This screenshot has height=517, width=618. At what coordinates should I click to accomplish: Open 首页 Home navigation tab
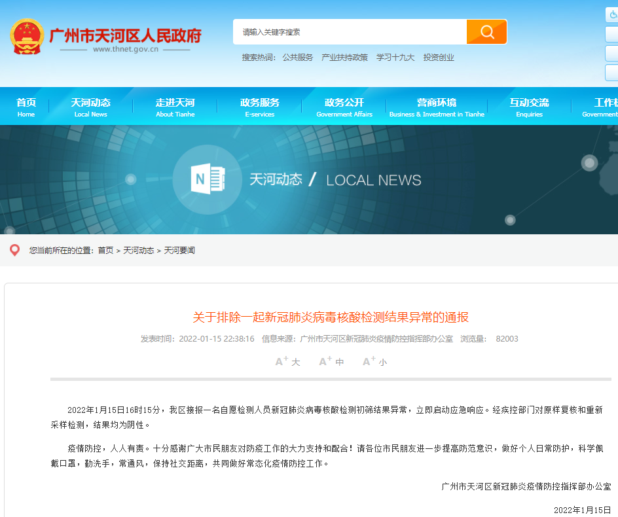coord(26,107)
